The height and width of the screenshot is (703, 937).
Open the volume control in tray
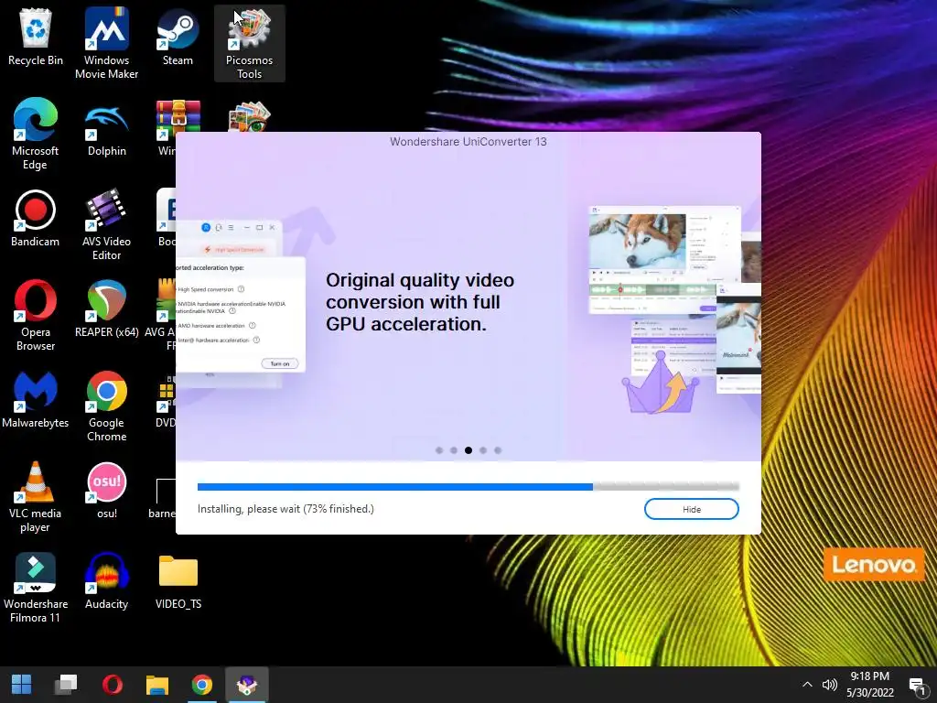point(829,685)
